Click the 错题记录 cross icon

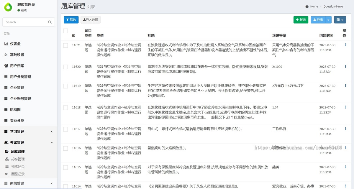tap(6, 174)
